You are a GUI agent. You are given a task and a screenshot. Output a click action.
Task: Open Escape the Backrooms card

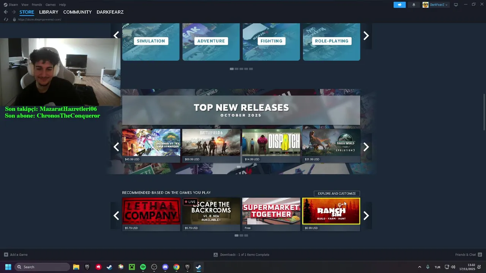tap(211, 214)
